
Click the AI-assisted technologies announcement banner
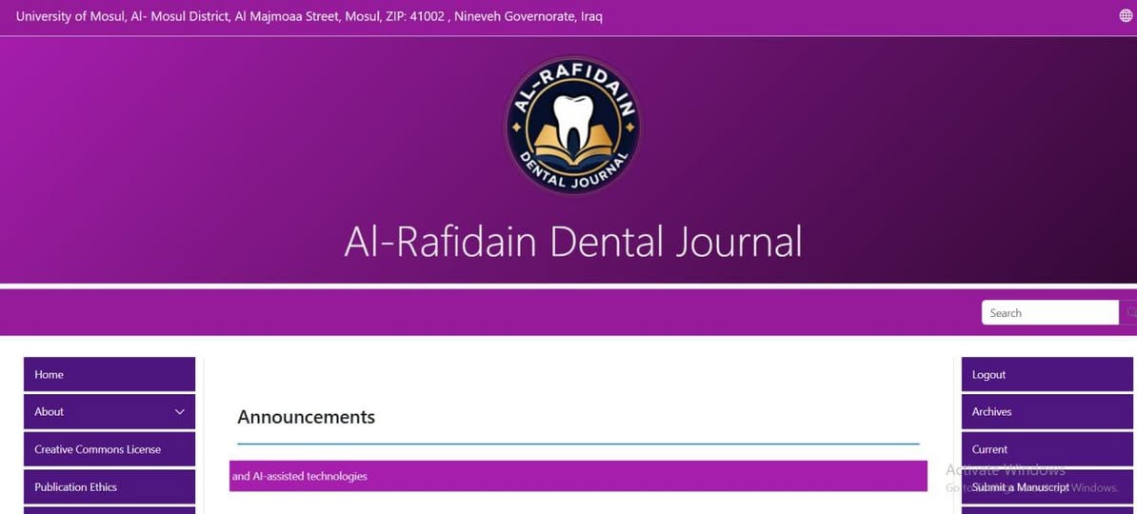coord(578,476)
